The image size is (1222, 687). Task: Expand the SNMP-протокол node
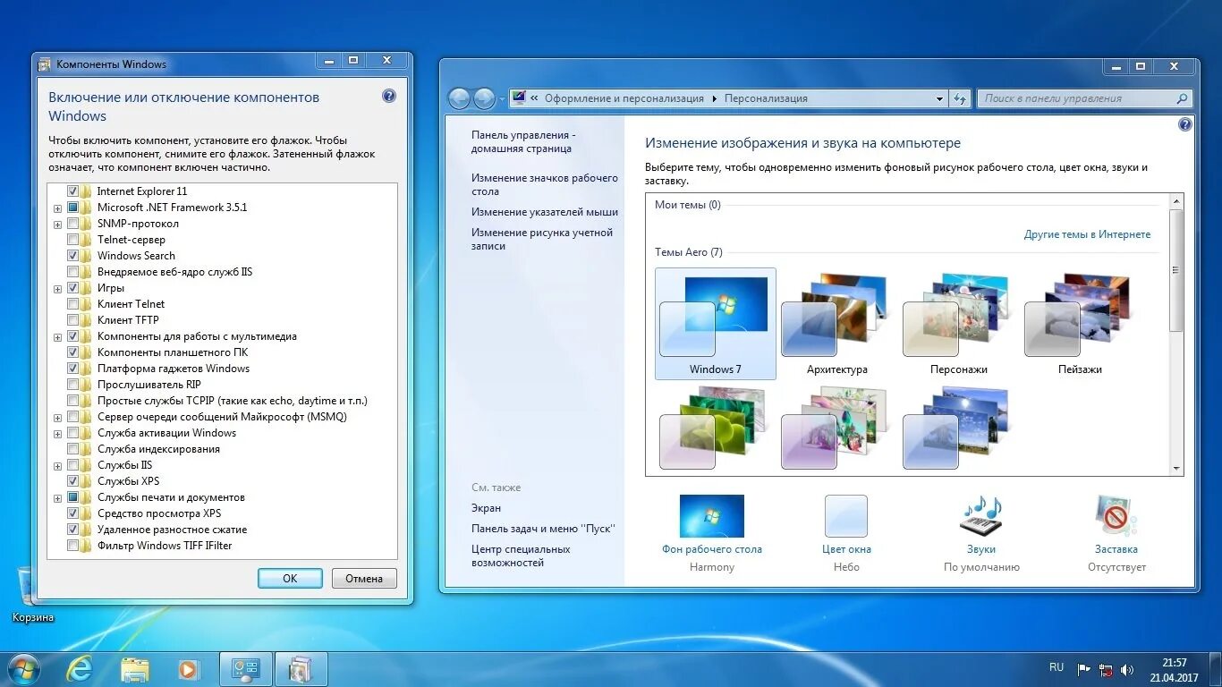point(57,224)
